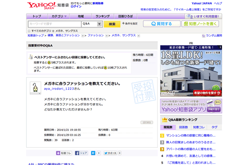This screenshot has width=248, height=165.
Task: Expand dropdown after メガネ、サングラス breadcrumb
Action: pyautogui.click(x=138, y=36)
